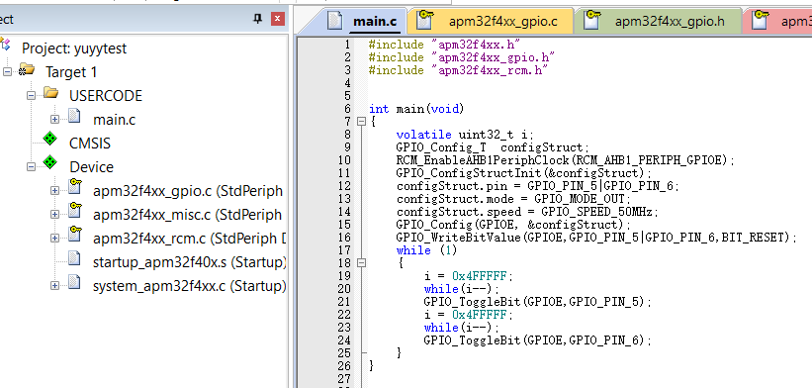Open the red partially visible apm3 tab
812x388 pixels.
(x=776, y=22)
